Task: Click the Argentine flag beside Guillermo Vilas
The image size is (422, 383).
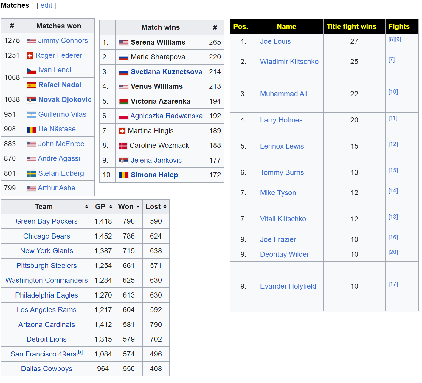Action: tap(31, 115)
